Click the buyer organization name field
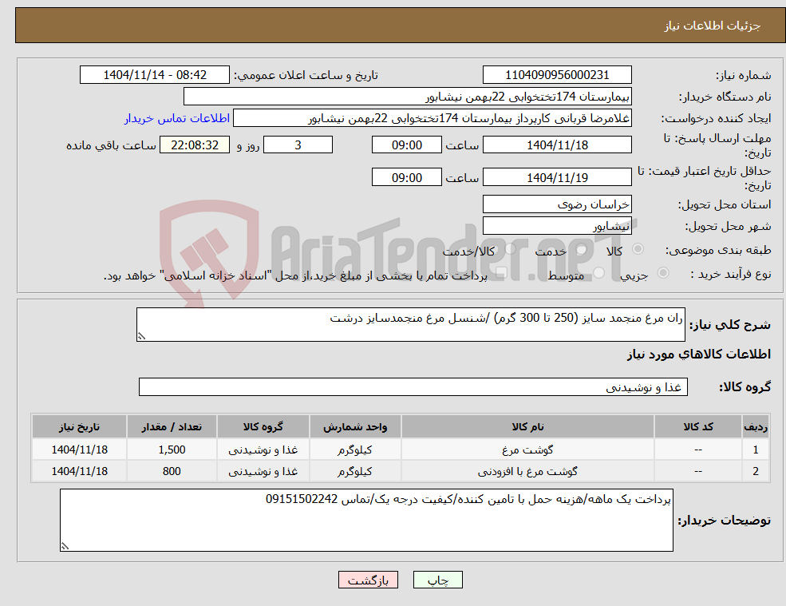The width and height of the screenshot is (786, 606). coord(408,97)
